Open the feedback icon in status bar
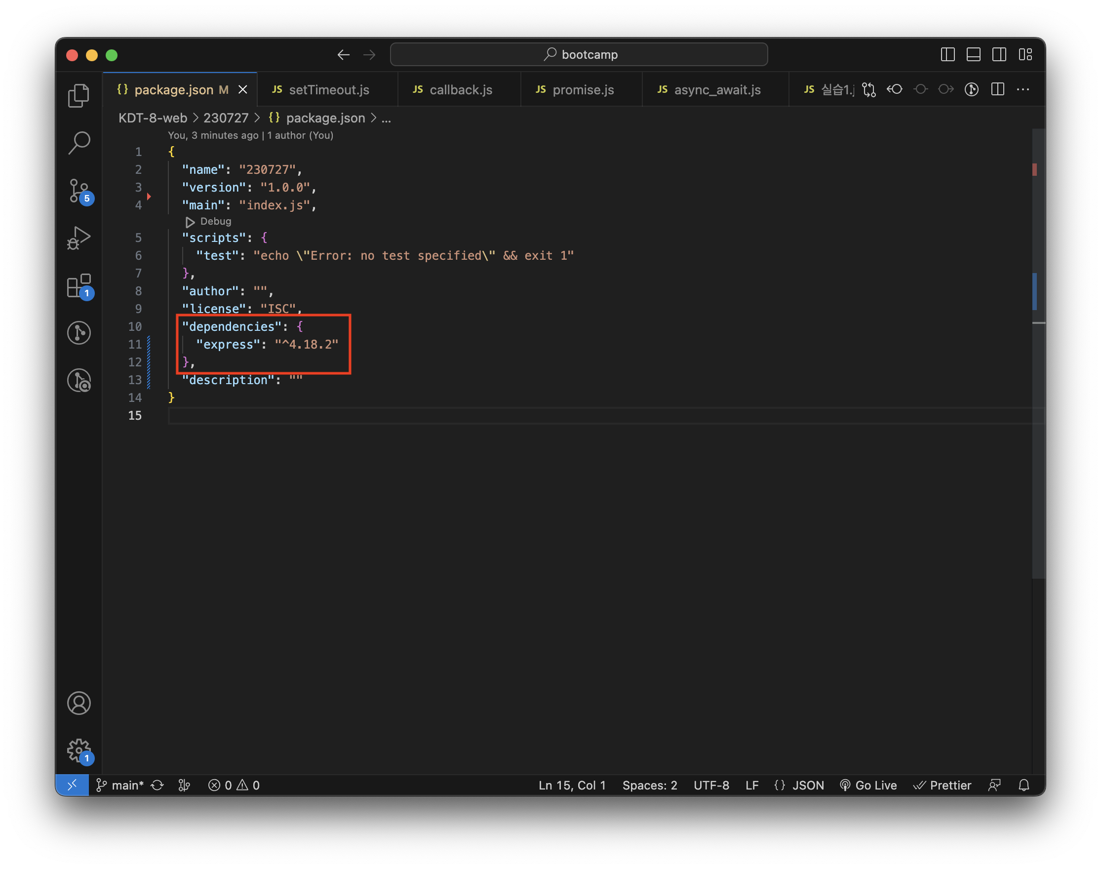1101x869 pixels. point(994,785)
